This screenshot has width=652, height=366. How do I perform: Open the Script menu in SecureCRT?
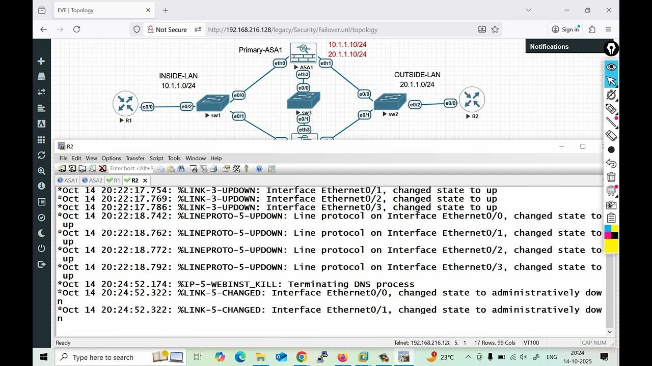coord(156,158)
